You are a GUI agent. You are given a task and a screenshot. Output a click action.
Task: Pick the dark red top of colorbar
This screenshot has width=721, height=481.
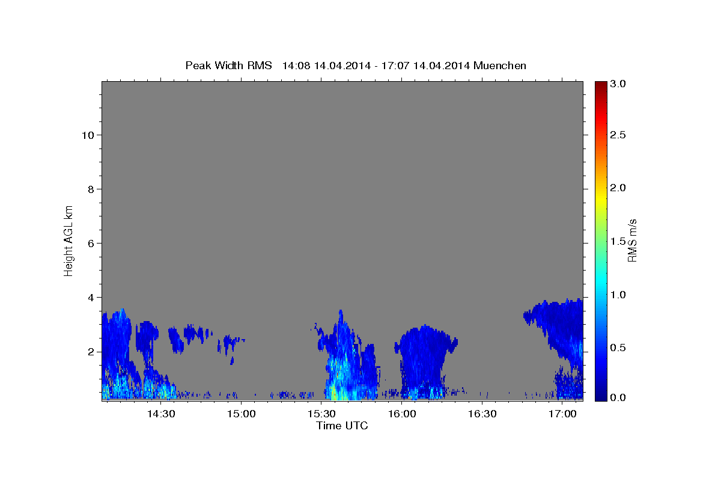tap(600, 85)
